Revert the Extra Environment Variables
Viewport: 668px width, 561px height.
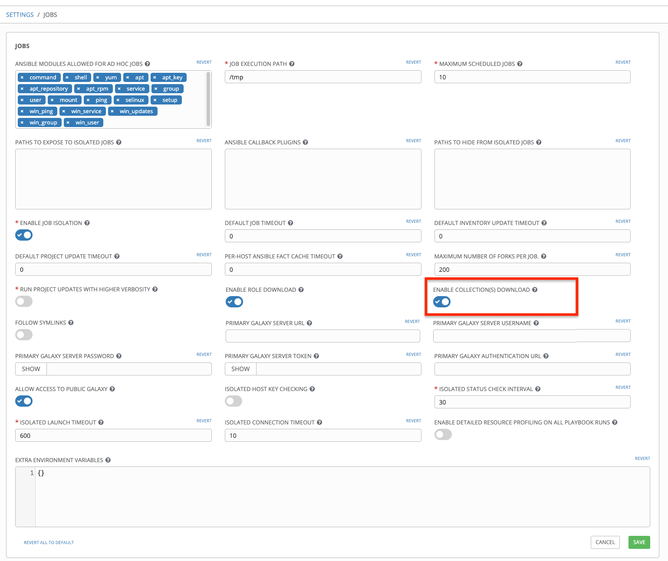tap(642, 459)
